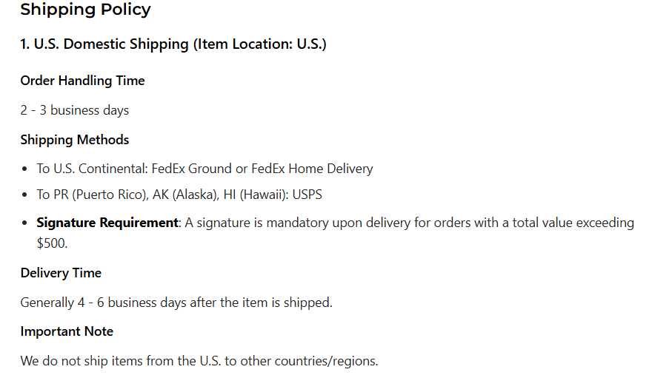
Task: Click the word "USPS"
Action: click(x=307, y=195)
